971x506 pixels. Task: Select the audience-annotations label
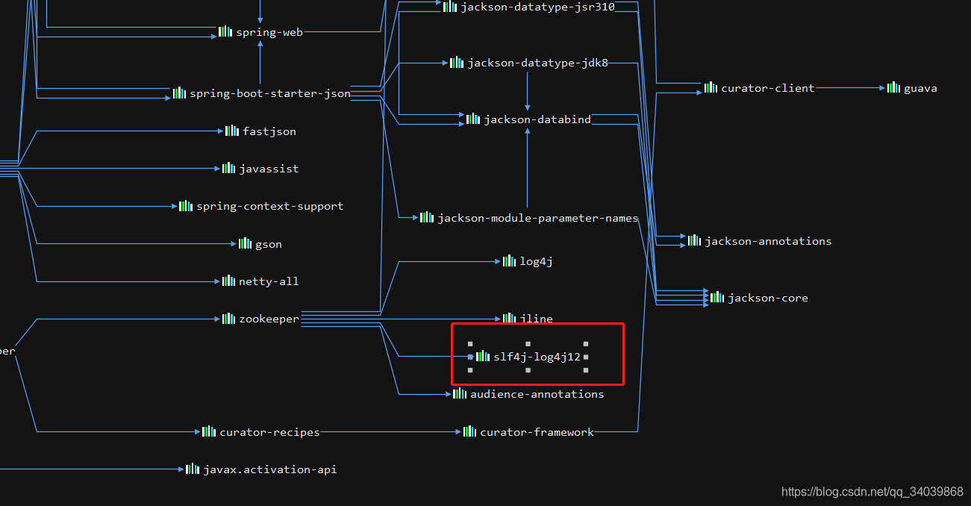(537, 394)
